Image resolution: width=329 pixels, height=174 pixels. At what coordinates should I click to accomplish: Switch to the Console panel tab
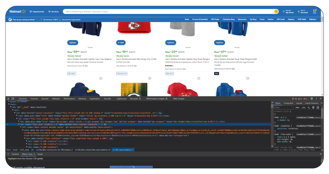[34, 99]
